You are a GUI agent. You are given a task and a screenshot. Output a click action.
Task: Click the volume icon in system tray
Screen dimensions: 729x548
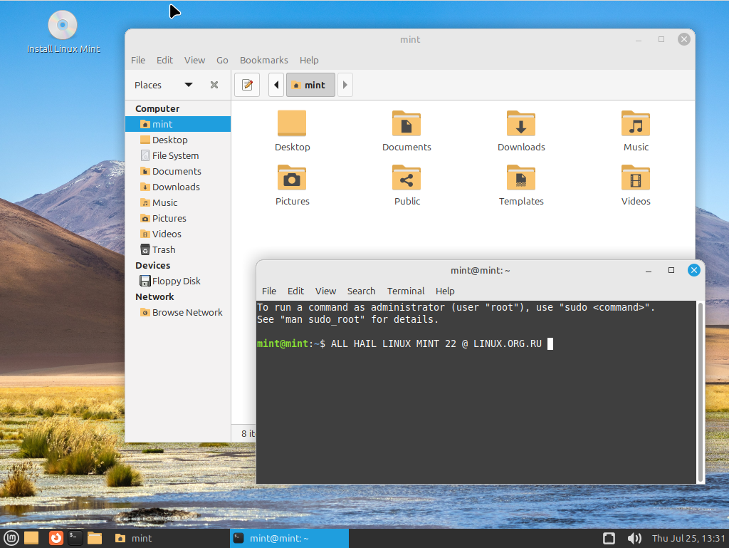click(x=633, y=538)
